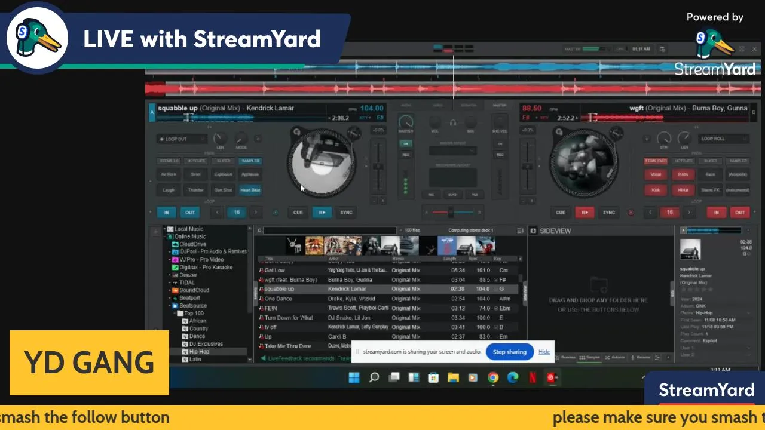The image size is (765, 430).
Task: Toggle the Vocal stem on deck B
Action: 656,175
